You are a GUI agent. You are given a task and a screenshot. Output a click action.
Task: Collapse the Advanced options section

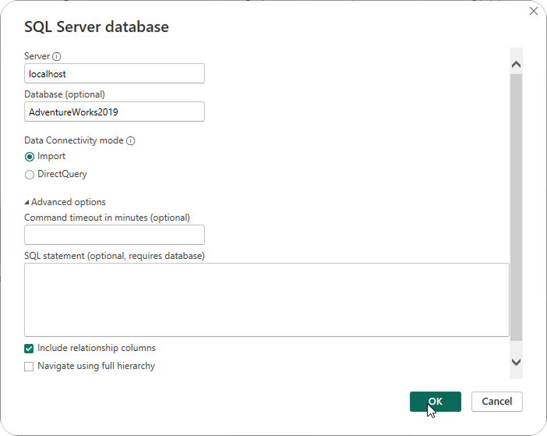click(x=27, y=202)
